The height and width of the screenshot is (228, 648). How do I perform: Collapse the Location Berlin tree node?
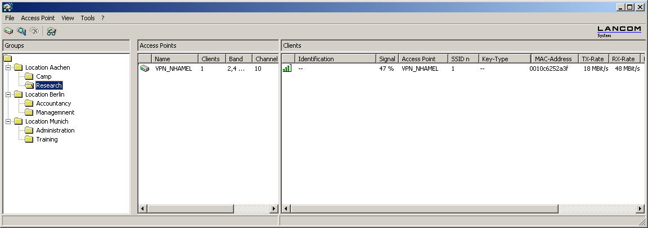(x=8, y=94)
